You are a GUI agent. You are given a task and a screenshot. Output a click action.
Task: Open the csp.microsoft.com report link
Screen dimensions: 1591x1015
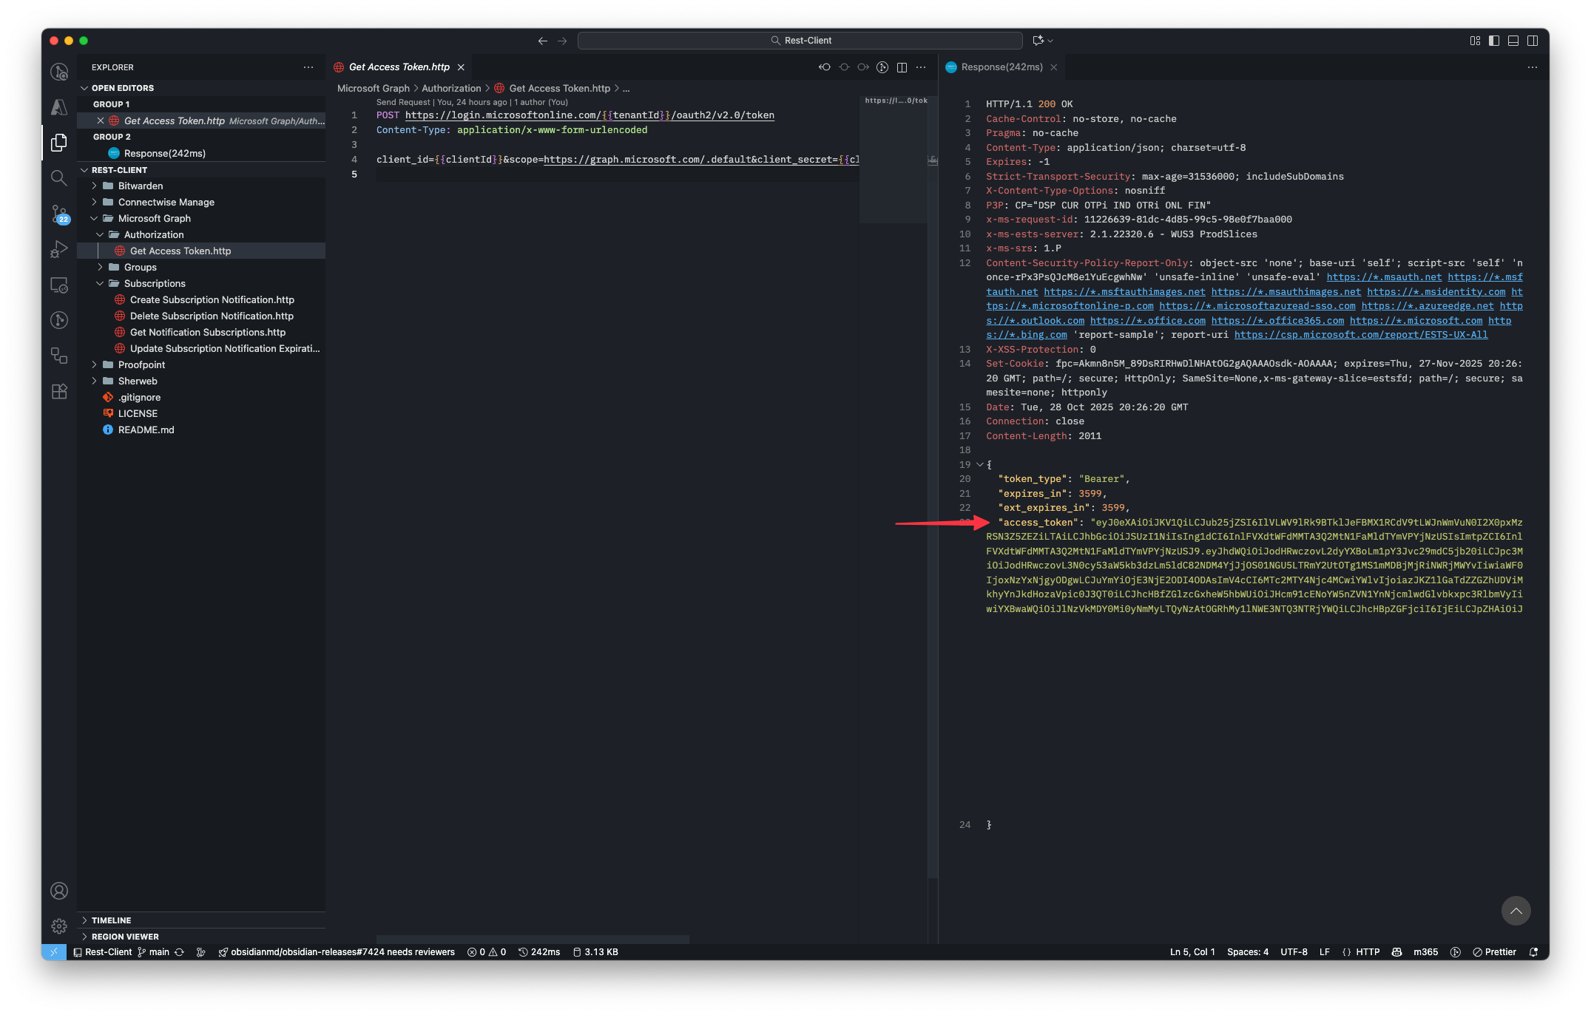tap(1360, 335)
